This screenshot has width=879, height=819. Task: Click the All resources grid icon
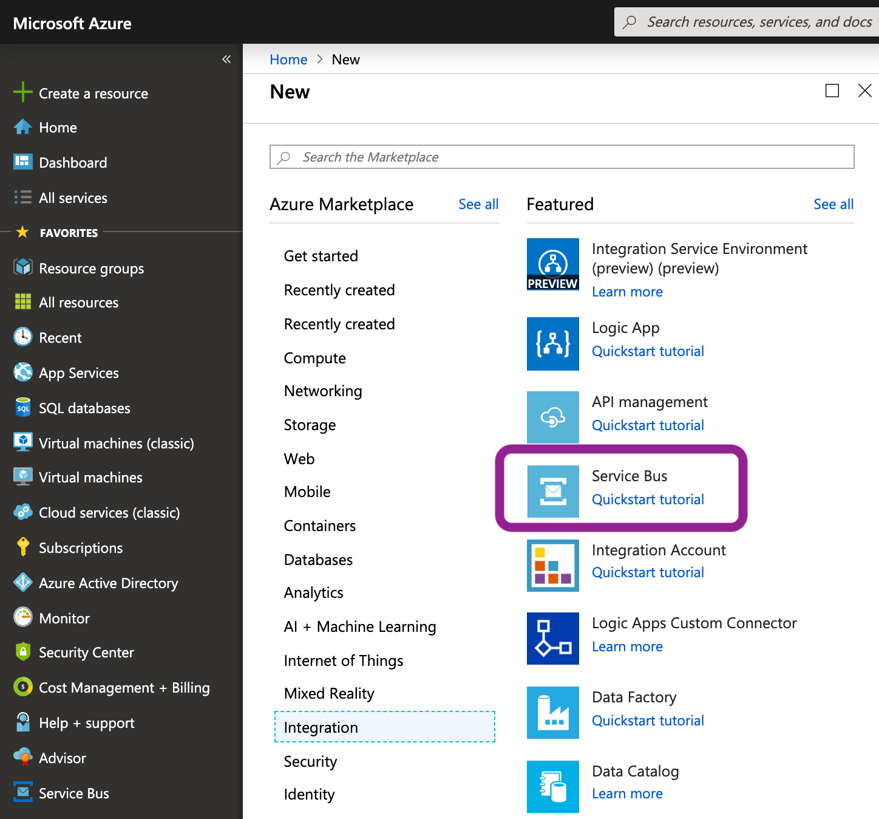pos(22,301)
